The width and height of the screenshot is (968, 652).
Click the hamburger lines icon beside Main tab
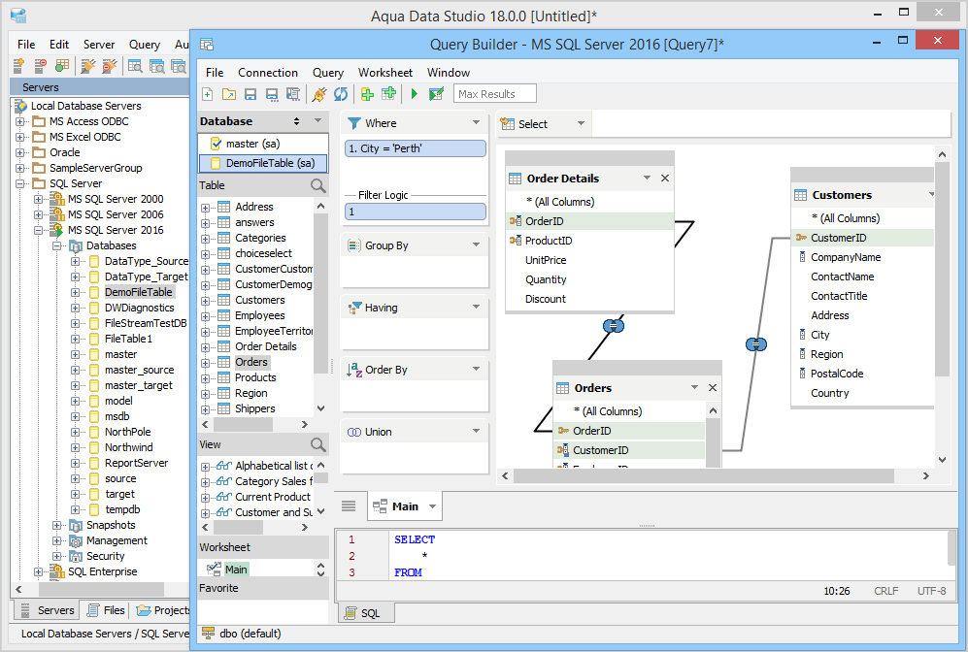(x=349, y=506)
